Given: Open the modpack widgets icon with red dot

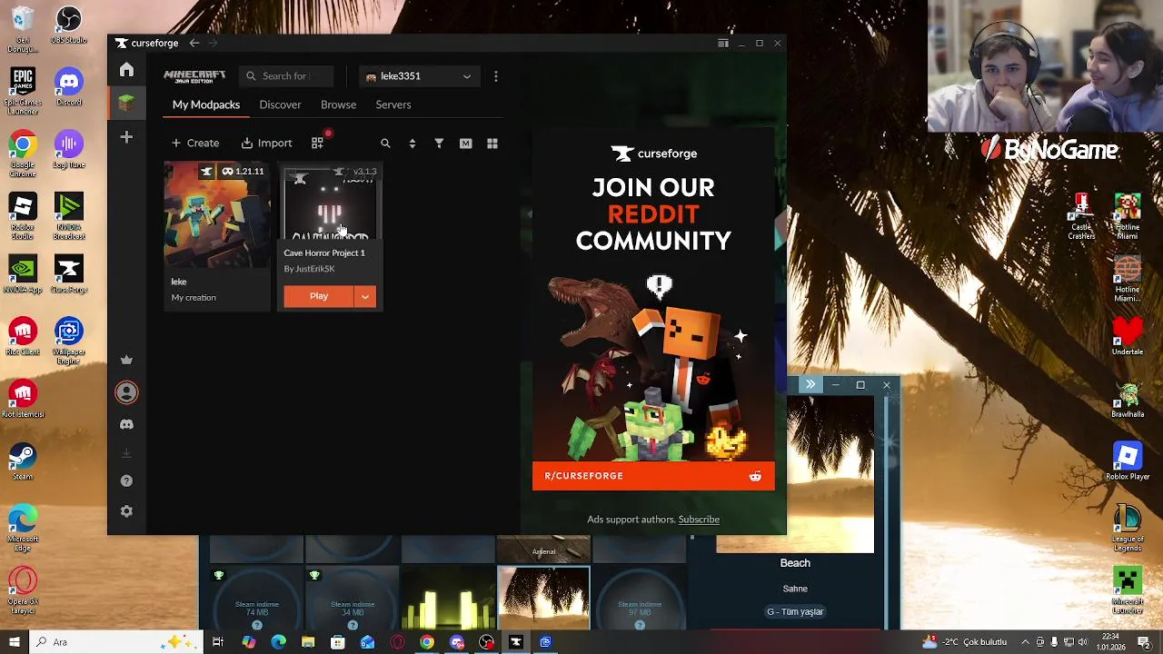Looking at the screenshot, I should click(x=318, y=143).
